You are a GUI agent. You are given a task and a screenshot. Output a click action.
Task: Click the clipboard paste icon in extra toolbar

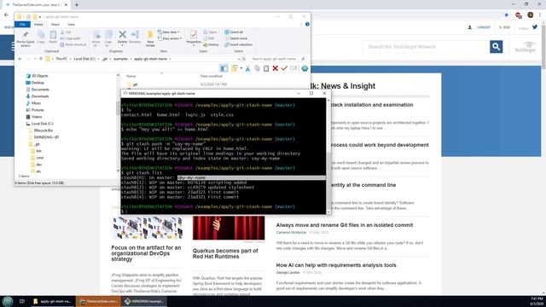pyautogui.click(x=266, y=68)
